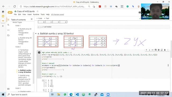Add a new Code cell
Screen dimensions: 172x97
click(x=39, y=18)
